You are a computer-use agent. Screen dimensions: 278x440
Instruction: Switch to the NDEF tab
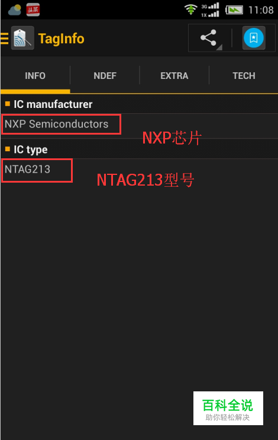pos(105,76)
